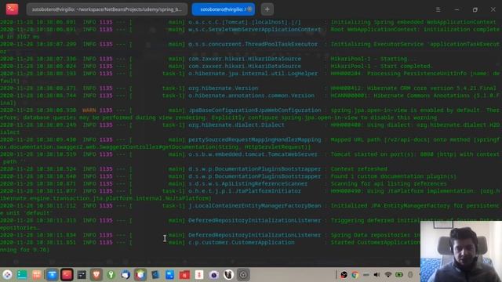This screenshot has height=282, width=502.
Task: Click 'HikariPool-1 - Start completed.' message
Action: tap(381, 66)
